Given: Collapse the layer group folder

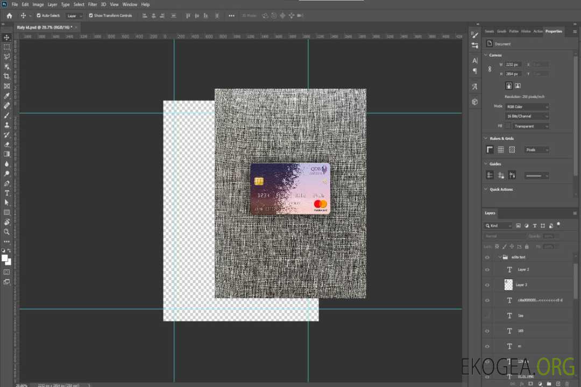Looking at the screenshot, I should tap(499, 257).
